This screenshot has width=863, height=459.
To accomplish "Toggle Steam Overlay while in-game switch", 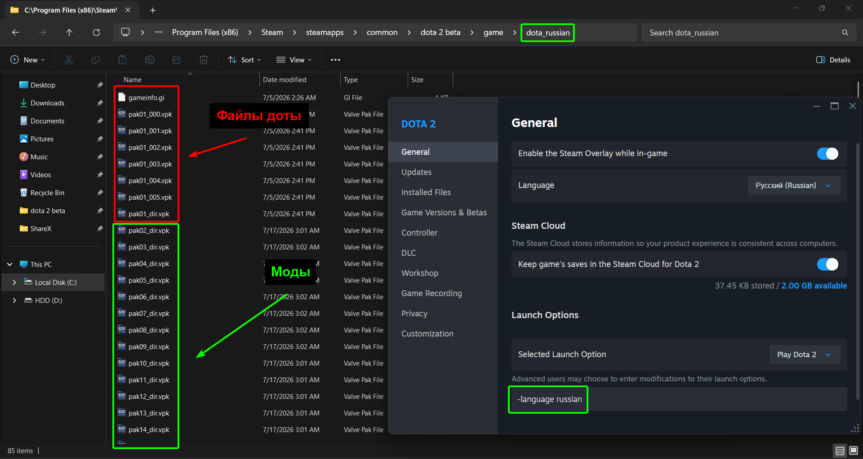I will pos(827,153).
